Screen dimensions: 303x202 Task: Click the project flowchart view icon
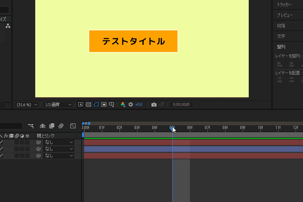tap(8, 26)
